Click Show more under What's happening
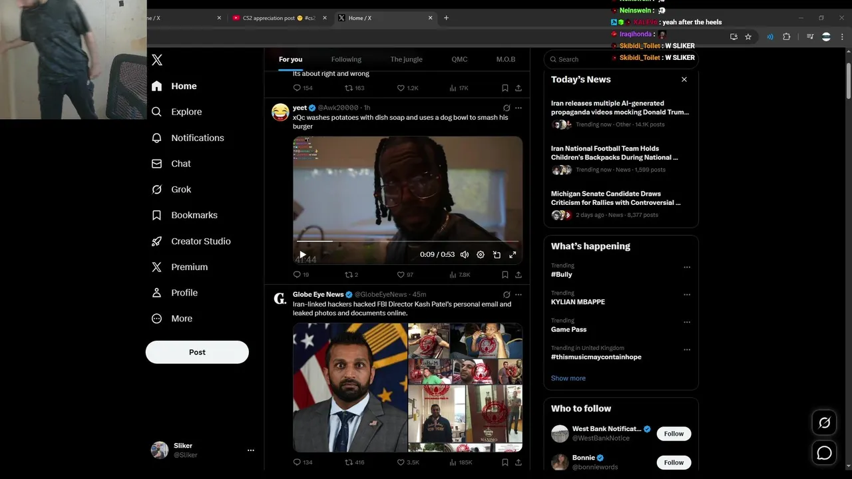 (568, 378)
